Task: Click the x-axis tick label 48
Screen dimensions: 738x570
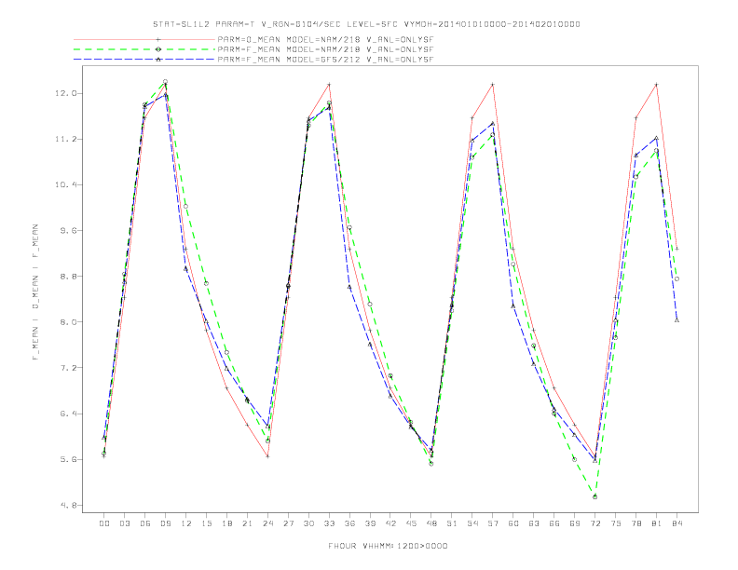Action: point(431,523)
